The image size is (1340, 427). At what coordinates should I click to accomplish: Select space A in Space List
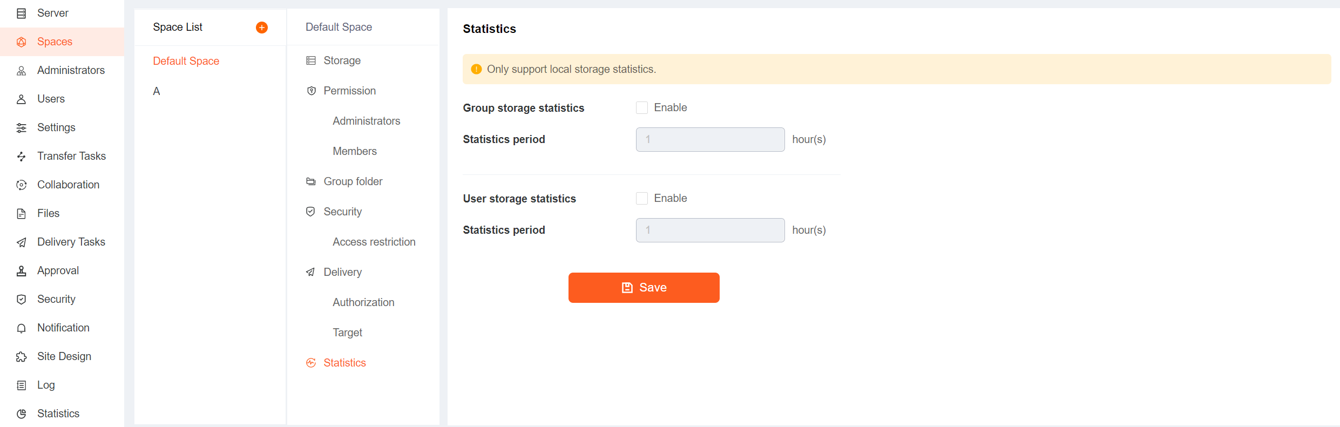pyautogui.click(x=157, y=91)
